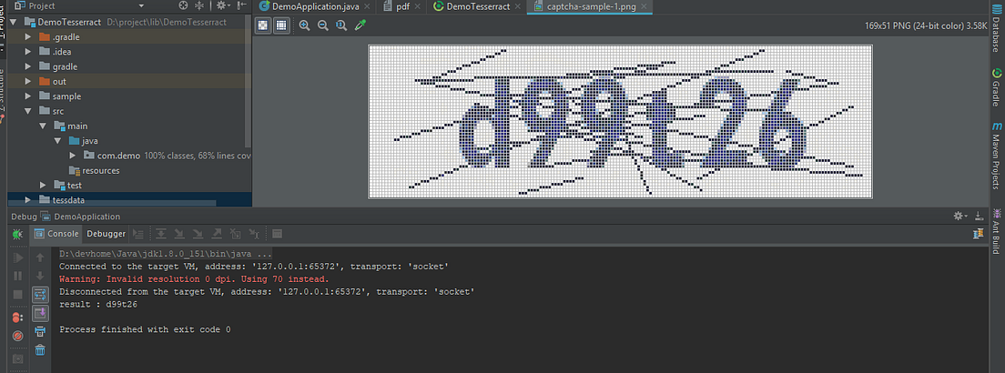The width and height of the screenshot is (1005, 373).
Task: Collapse all nodes in the Project panel
Action: [199, 5]
